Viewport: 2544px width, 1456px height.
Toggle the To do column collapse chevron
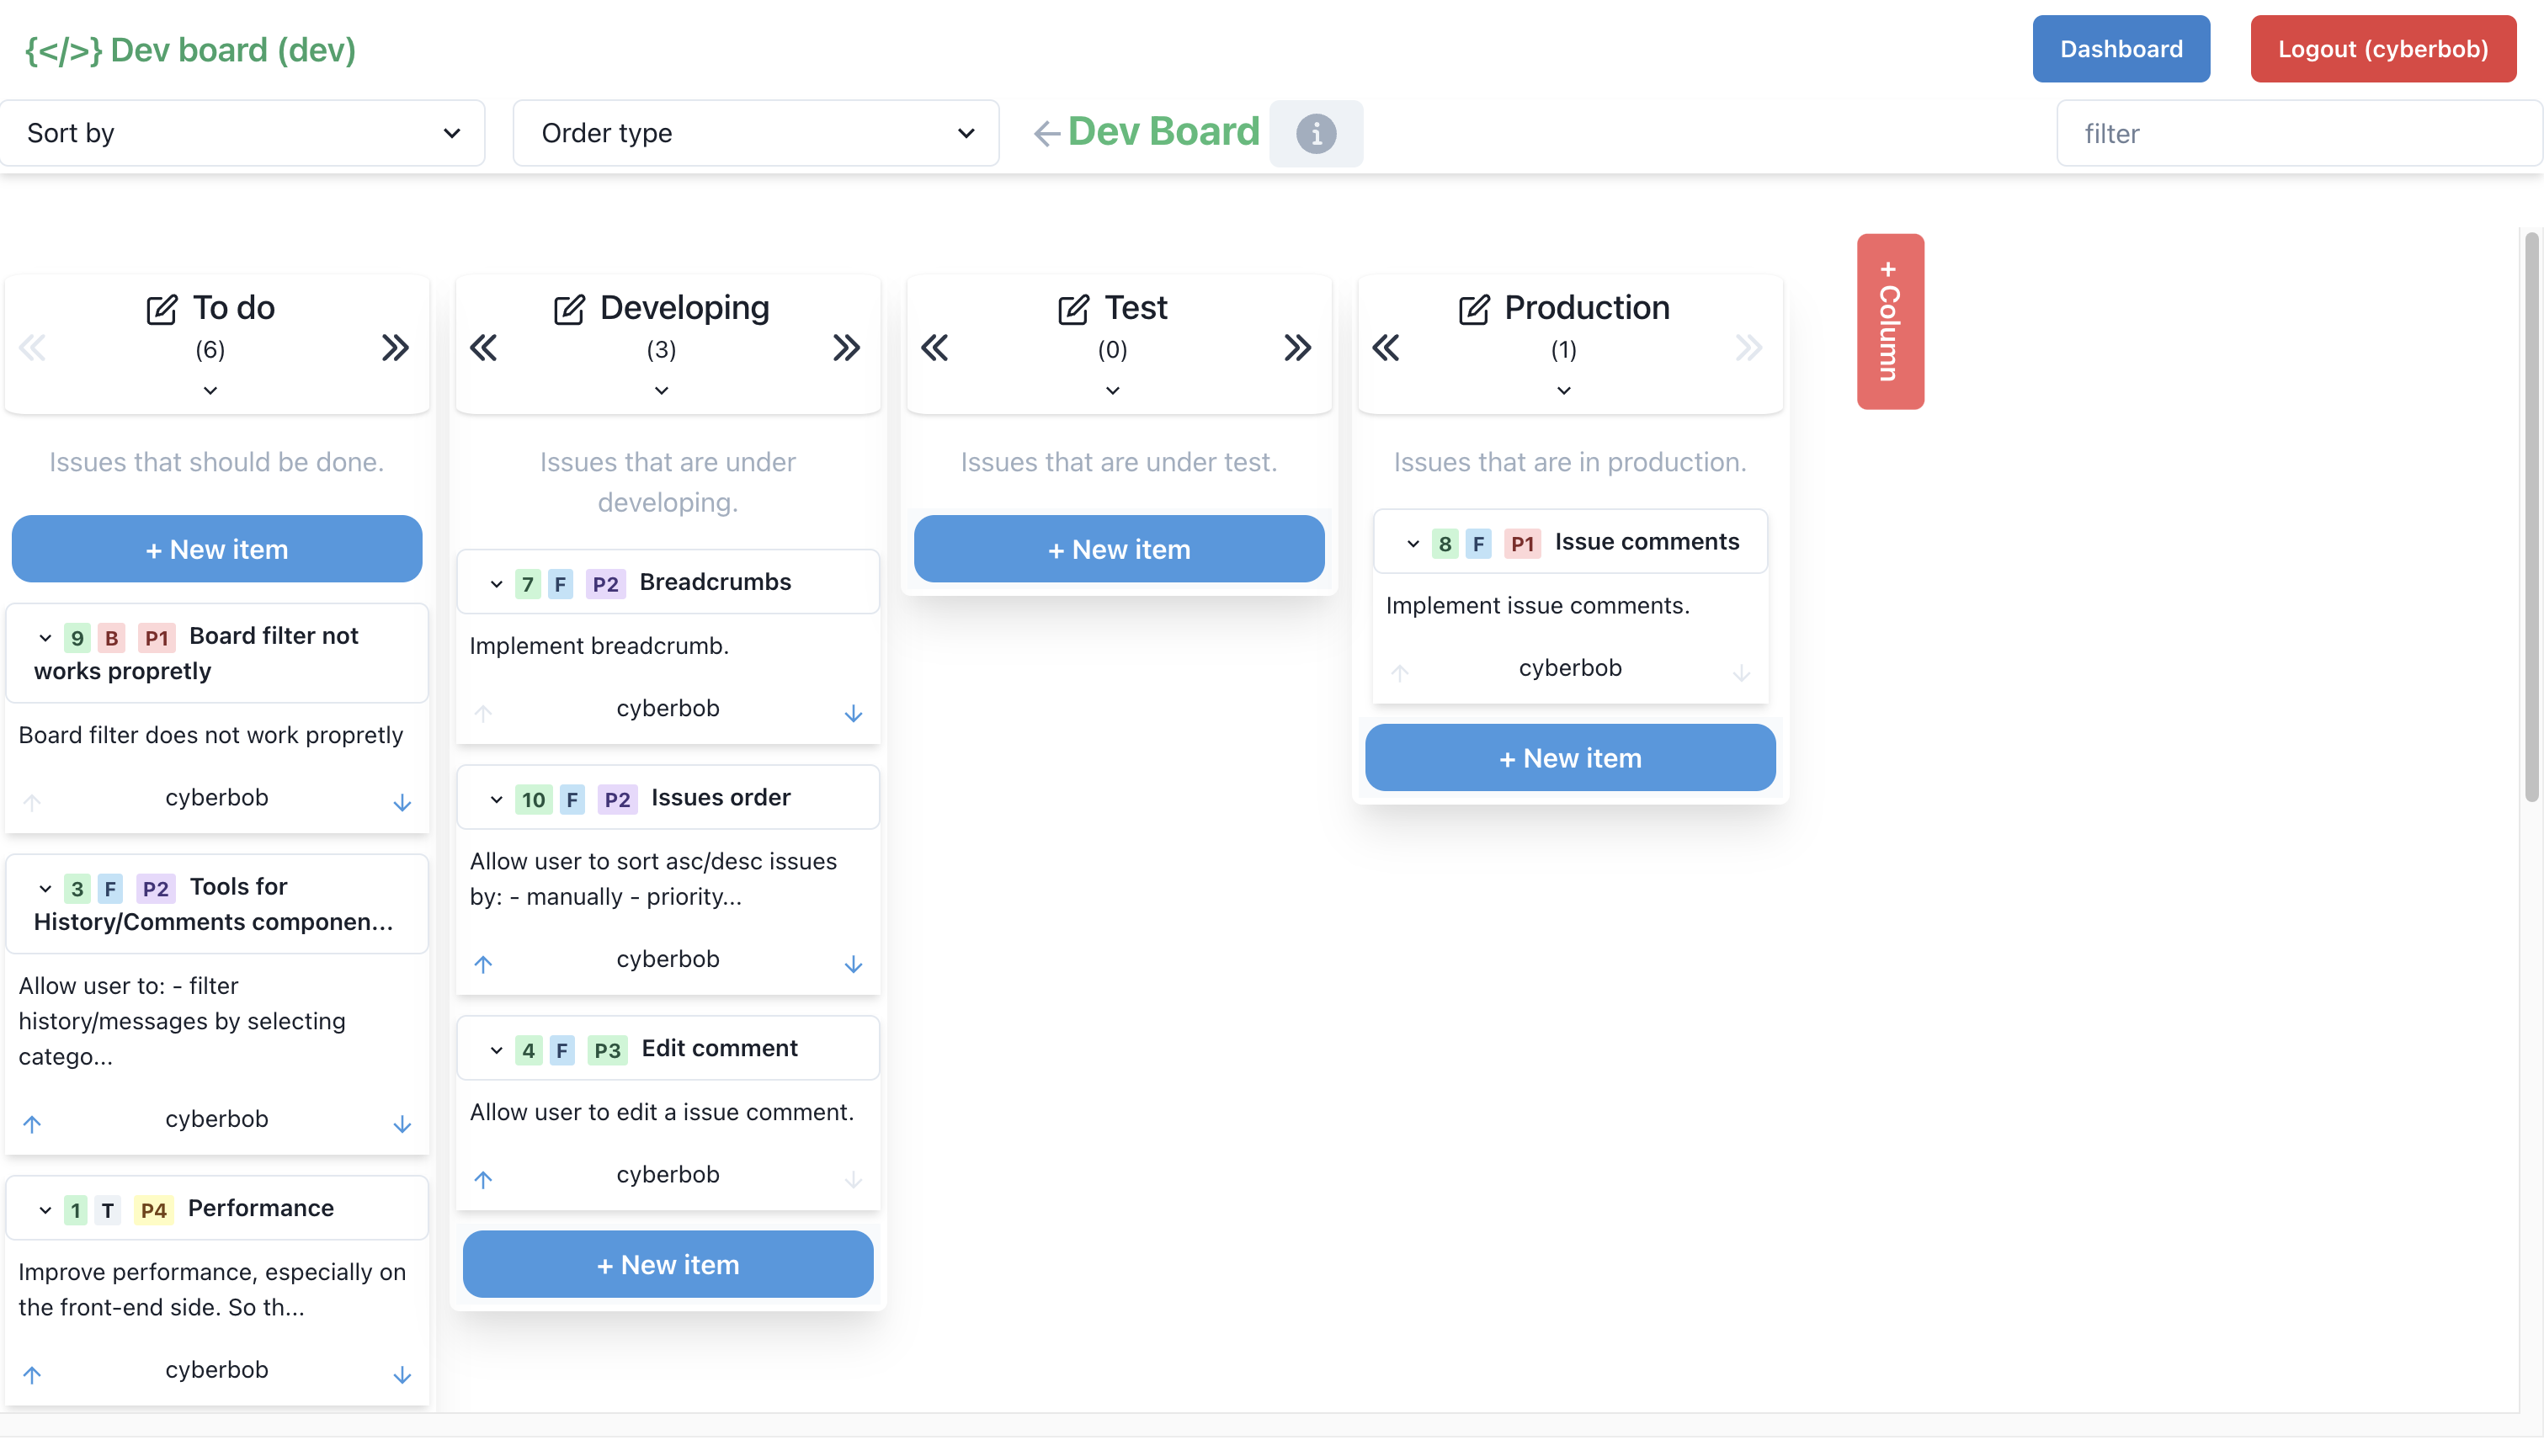pyautogui.click(x=210, y=391)
